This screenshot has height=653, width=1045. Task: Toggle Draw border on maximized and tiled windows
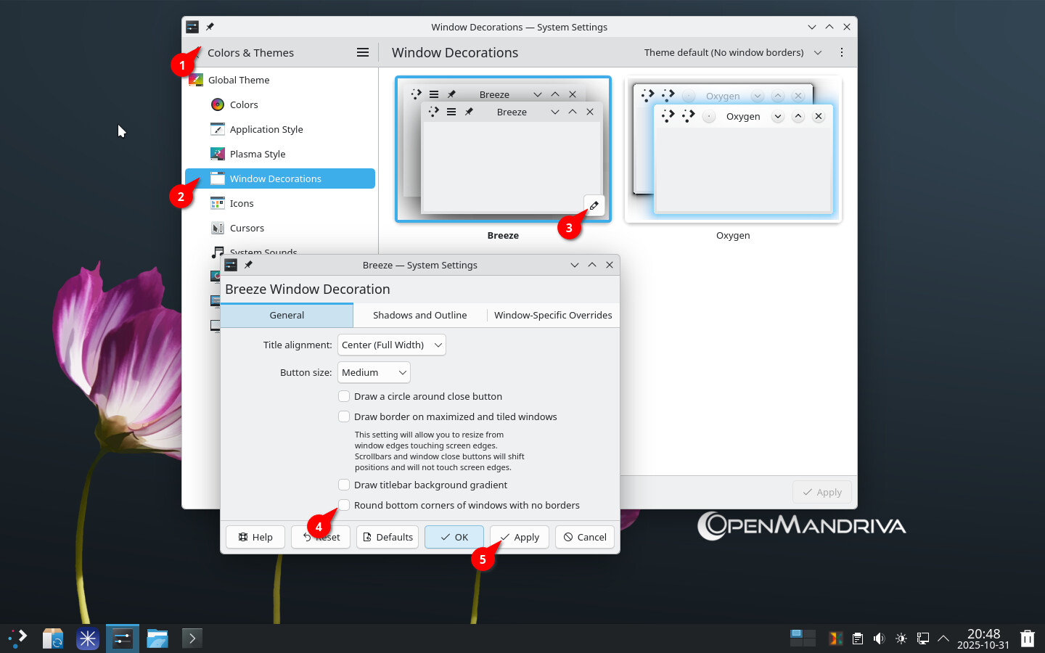click(345, 416)
